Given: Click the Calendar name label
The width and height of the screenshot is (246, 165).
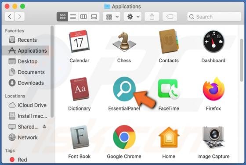Looking at the screenshot, I should [x=79, y=61].
